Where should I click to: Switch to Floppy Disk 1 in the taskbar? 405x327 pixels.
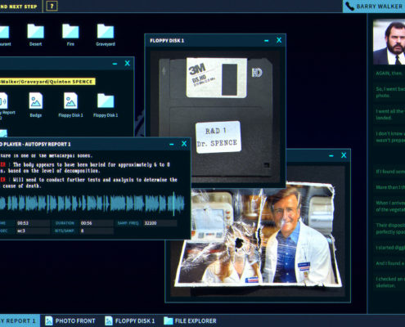(x=130, y=320)
